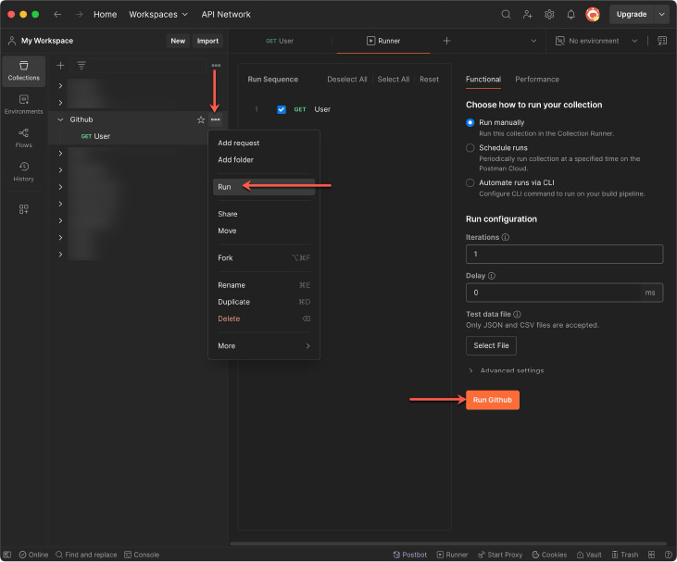
Task: Select Schedule runs option
Action: tap(470, 147)
